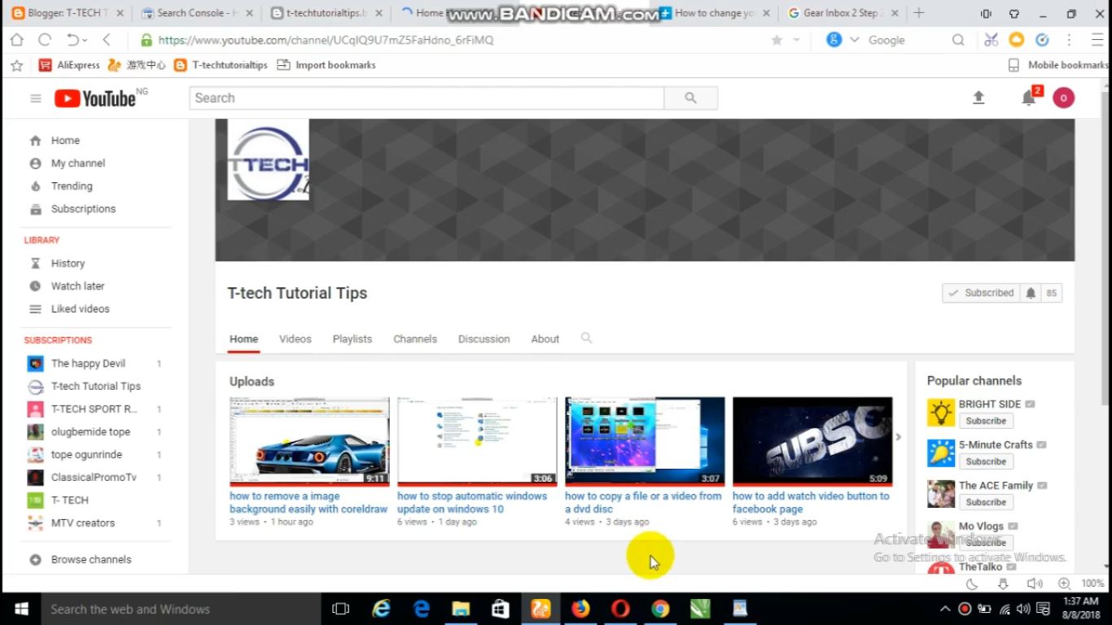Open the dvd disc copy video thumbnail

coord(645,440)
